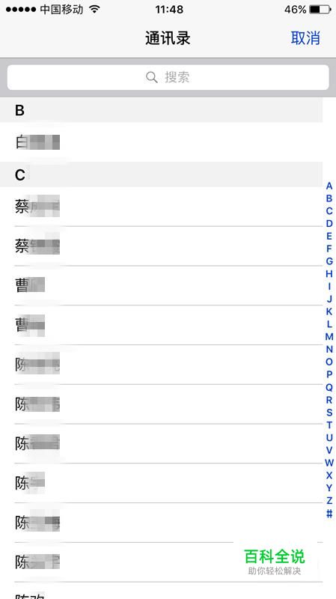Open first contact starting with 蔡

click(x=161, y=207)
